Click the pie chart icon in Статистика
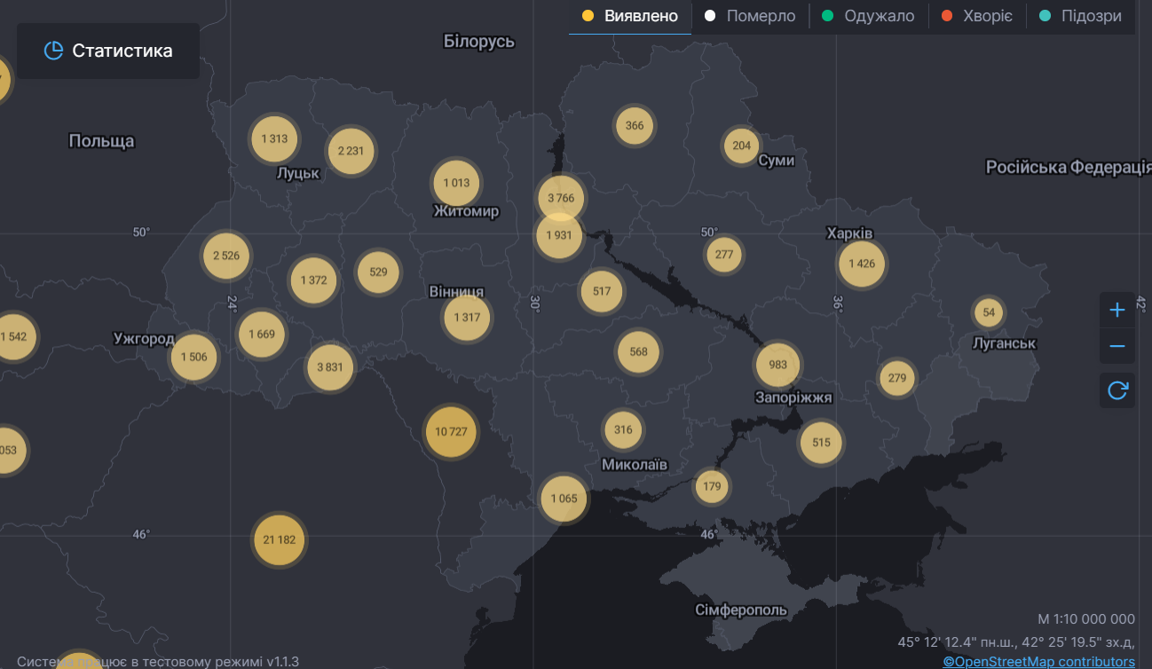Screen dimensions: 1152x669 point(53,51)
